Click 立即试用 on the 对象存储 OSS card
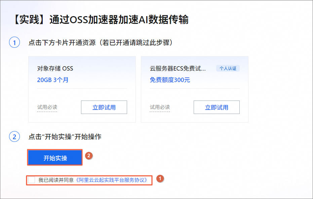 pyautogui.click(x=104, y=107)
